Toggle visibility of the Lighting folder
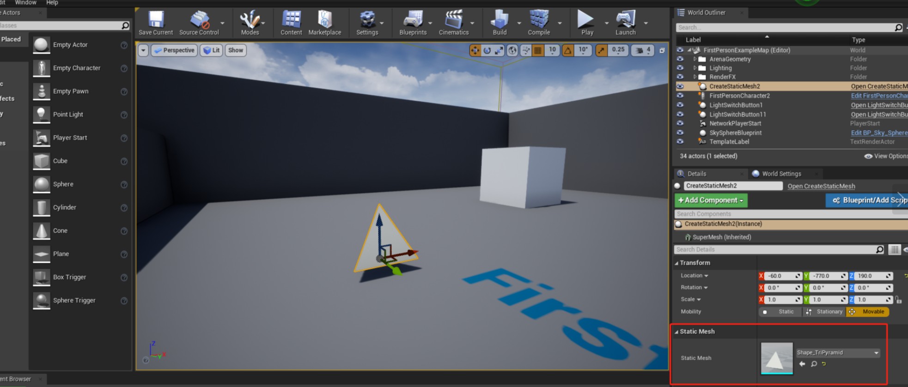 (x=680, y=68)
